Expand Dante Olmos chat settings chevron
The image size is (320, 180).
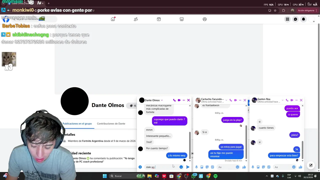(162, 100)
